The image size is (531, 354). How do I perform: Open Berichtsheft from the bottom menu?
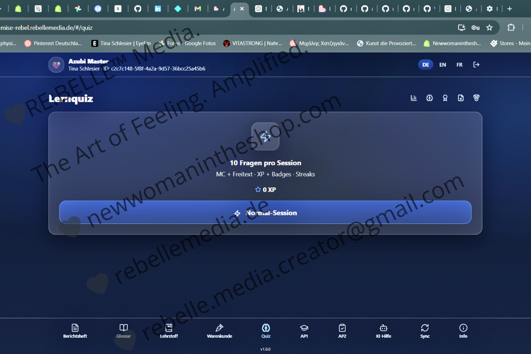[x=75, y=330]
